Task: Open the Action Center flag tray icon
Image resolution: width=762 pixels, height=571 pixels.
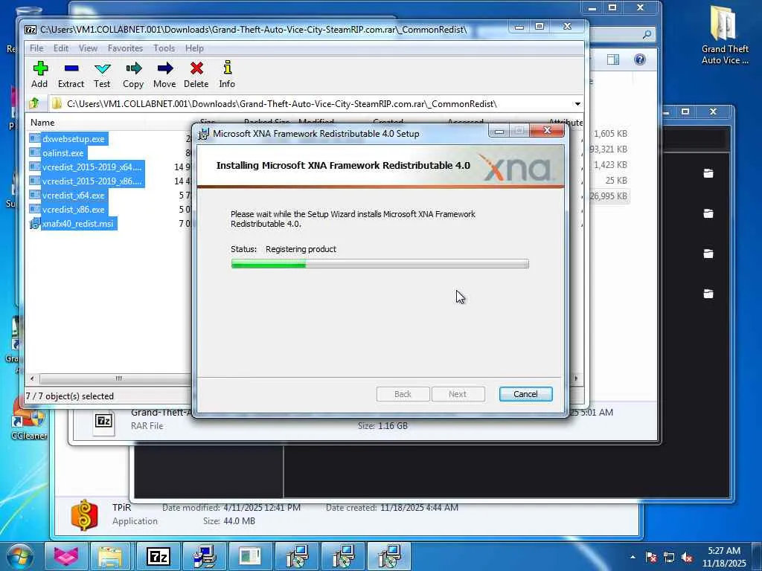Action: pyautogui.click(x=651, y=557)
